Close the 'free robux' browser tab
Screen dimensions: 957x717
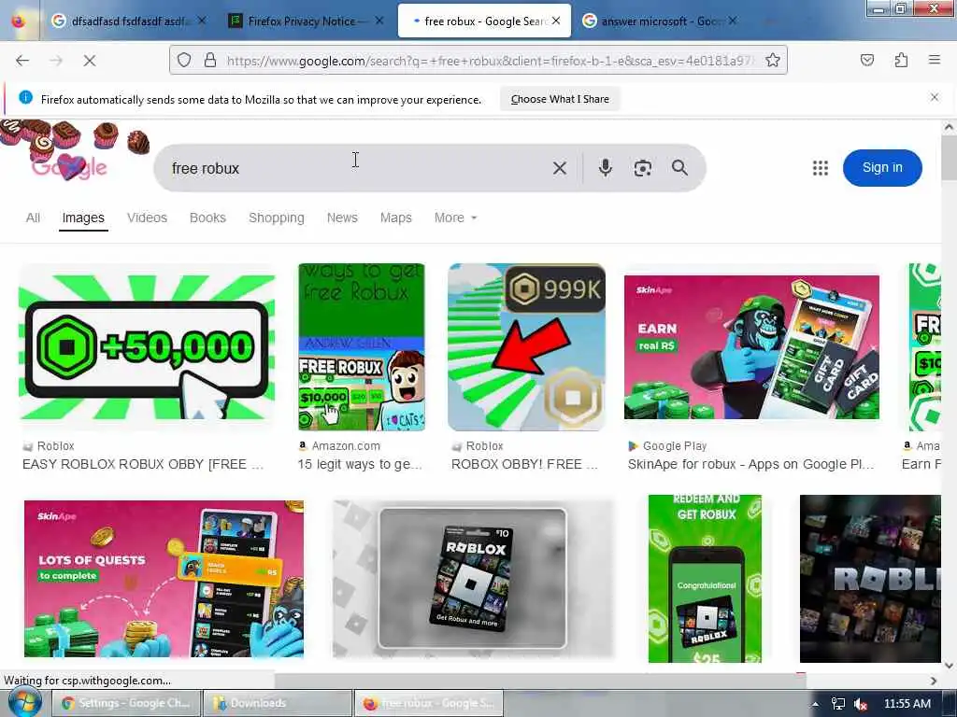(556, 21)
